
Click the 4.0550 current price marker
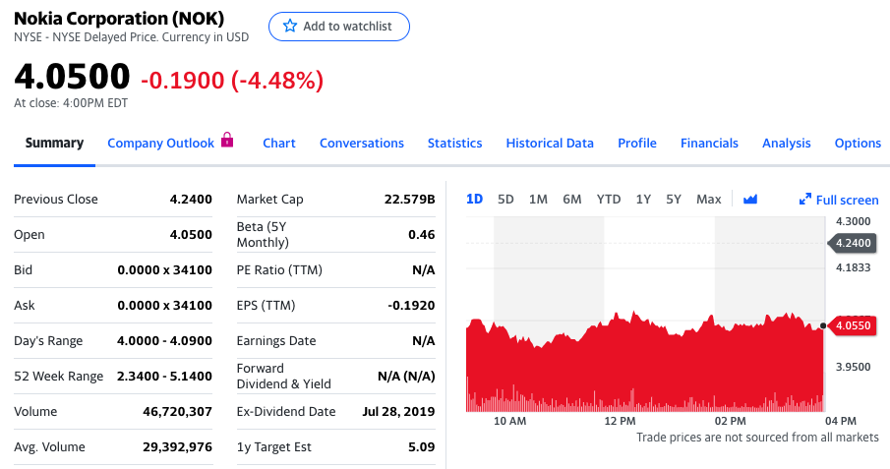[x=853, y=325]
